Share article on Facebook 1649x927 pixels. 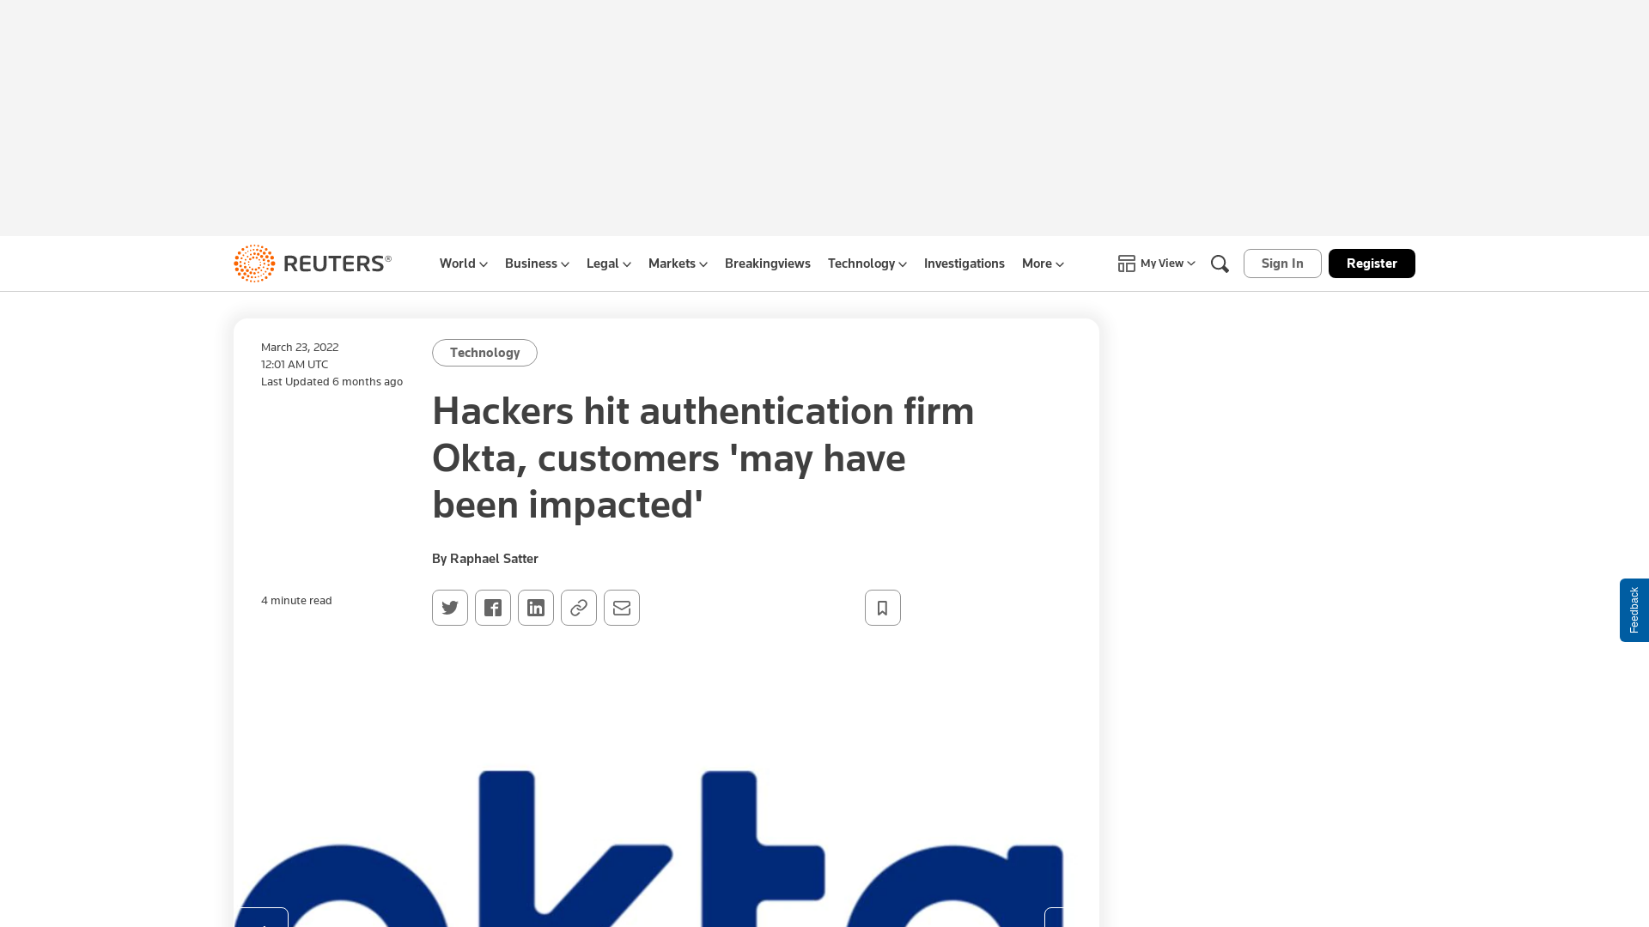pos(493,608)
